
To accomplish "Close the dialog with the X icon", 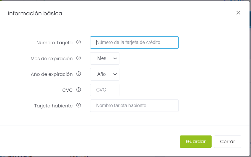I will pos(238,13).
